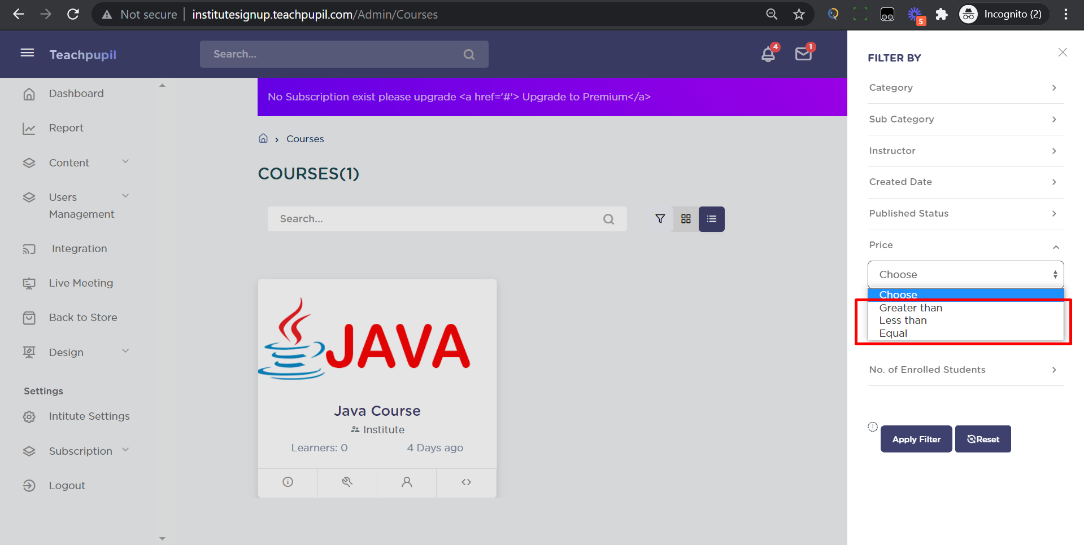Expand the Category filter
Screen dimensions: 1084x545
coord(965,87)
